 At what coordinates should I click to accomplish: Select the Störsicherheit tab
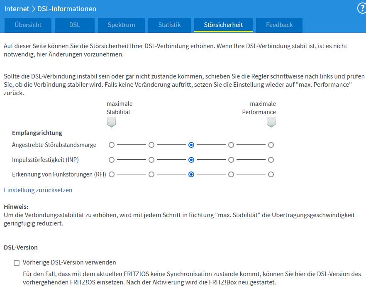tap(223, 25)
